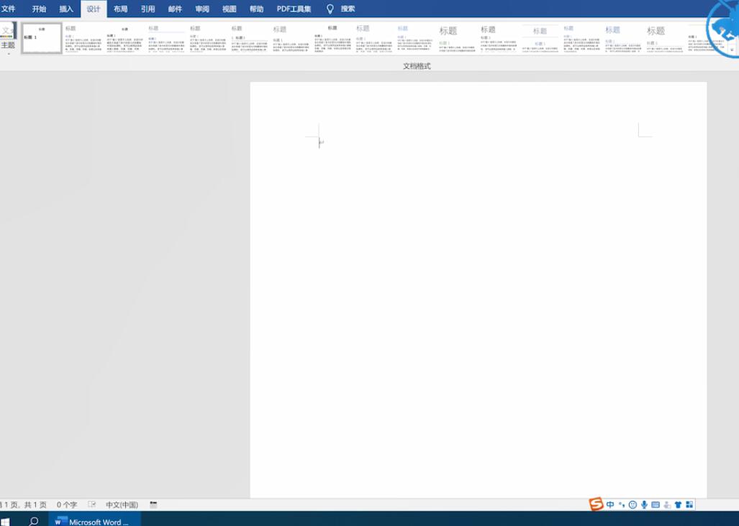
Task: Click the proofing check status icon
Action: [92, 505]
